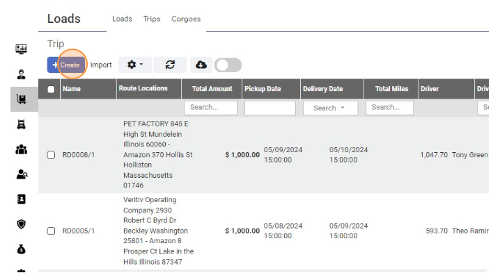500x273 pixels.
Task: Select the checkbox for trip RD0008/1
Action: pyautogui.click(x=51, y=155)
